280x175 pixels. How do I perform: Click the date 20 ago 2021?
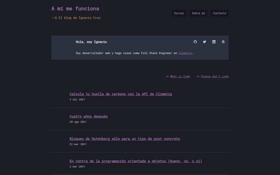78,122
